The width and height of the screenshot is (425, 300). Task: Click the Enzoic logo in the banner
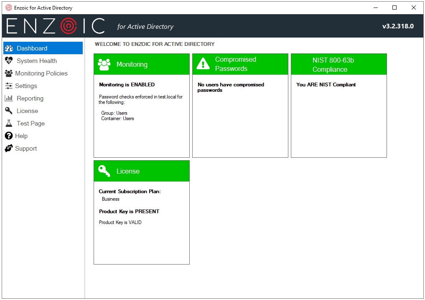[56, 26]
